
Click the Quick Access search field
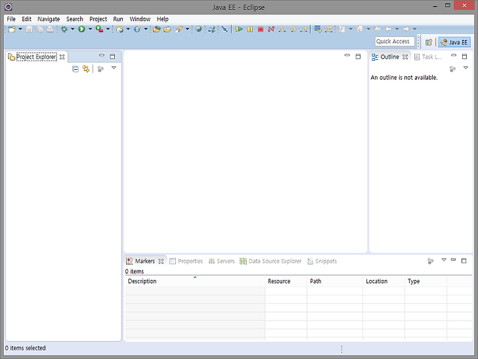click(395, 41)
